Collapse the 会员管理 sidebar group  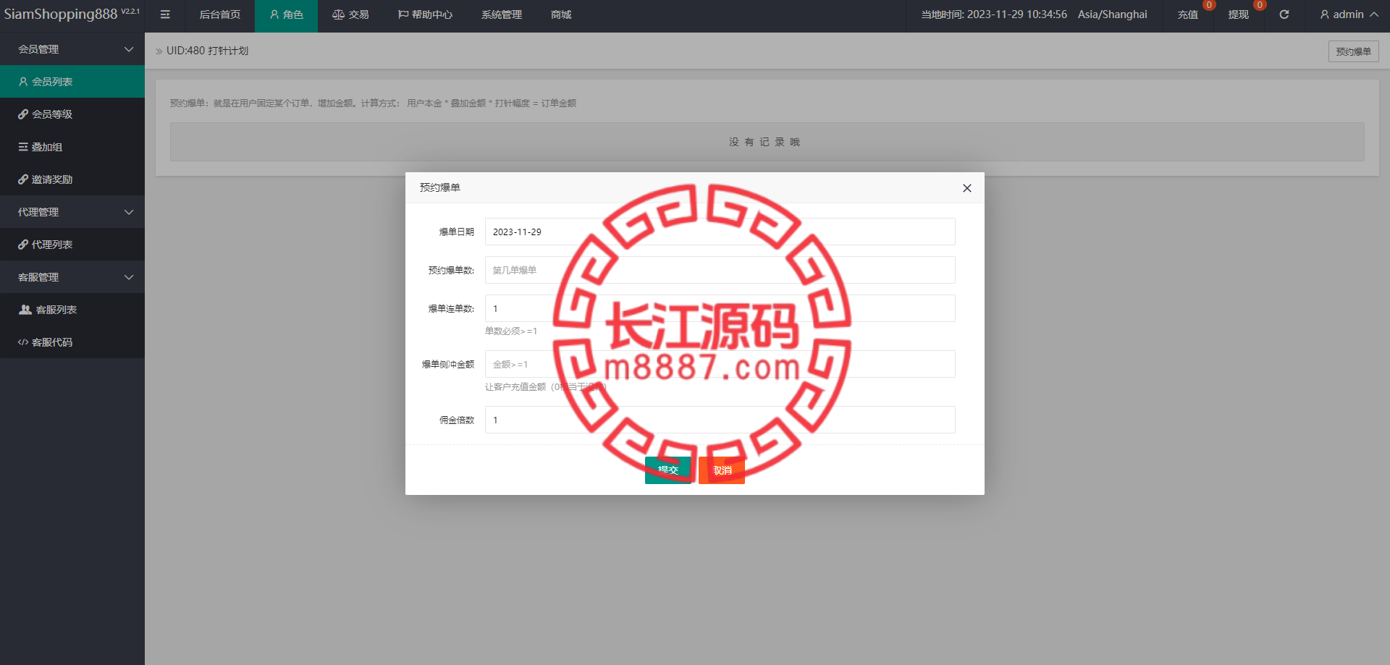[72, 49]
